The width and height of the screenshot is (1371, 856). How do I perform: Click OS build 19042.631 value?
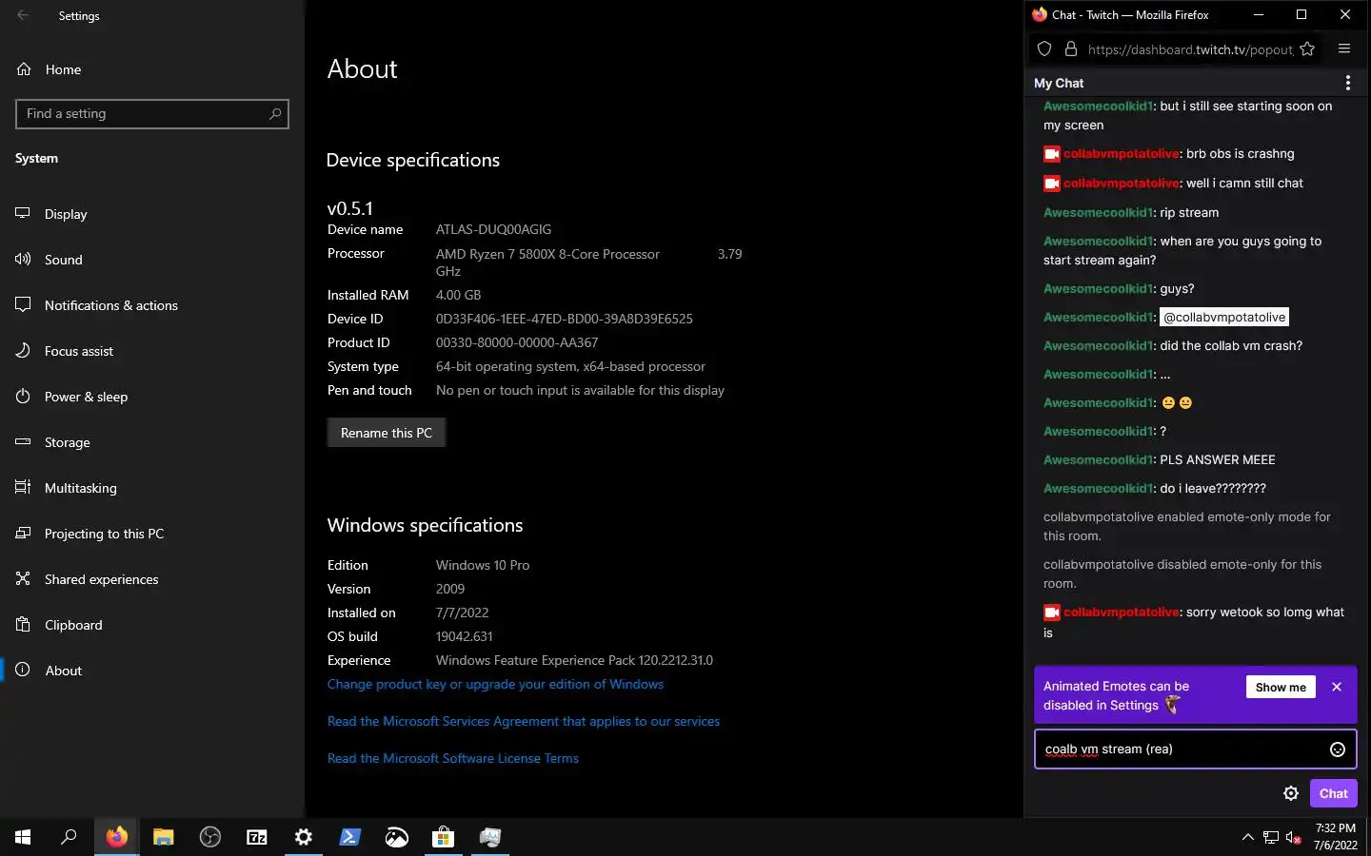click(x=465, y=636)
